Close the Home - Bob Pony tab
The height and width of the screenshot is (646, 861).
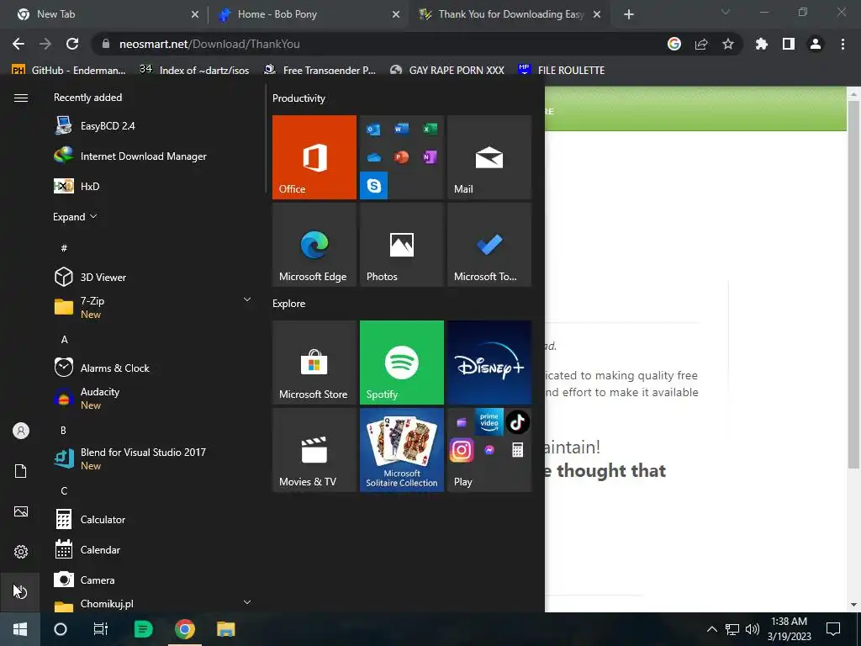(x=396, y=15)
